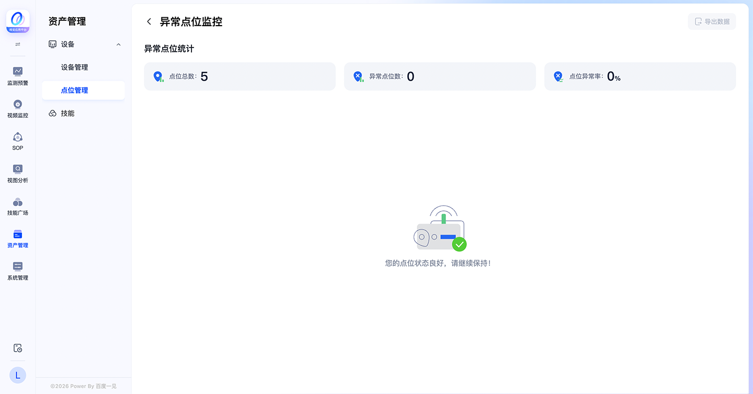Open 视频监控 module
Screen dimensions: 753x394
pos(18,108)
